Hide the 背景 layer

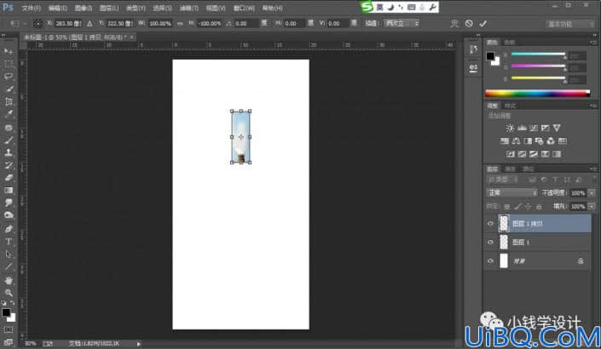click(490, 261)
